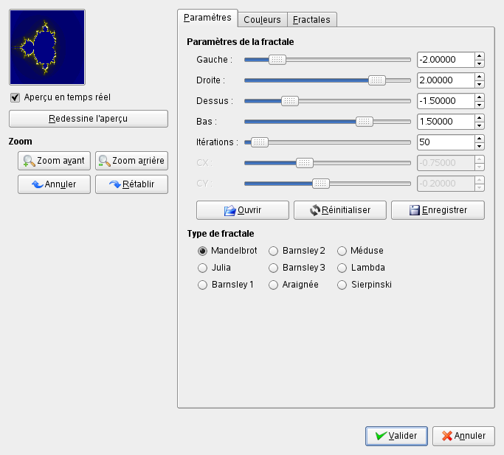Open the Couleurs tab
Image resolution: width=504 pixels, height=455 pixels.
pos(262,20)
